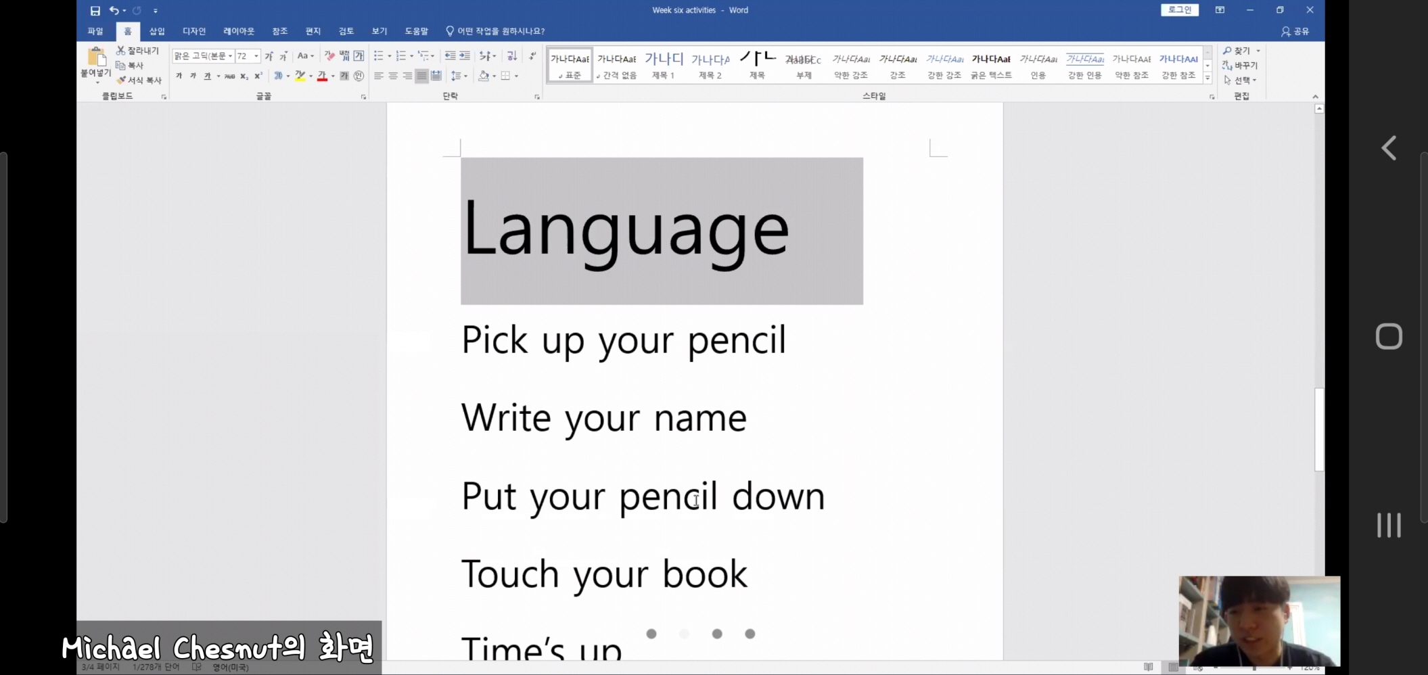Toggle strikethrough formatting
The image size is (1428, 675).
(229, 76)
